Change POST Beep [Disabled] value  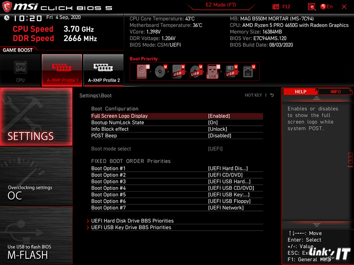tap(219, 135)
